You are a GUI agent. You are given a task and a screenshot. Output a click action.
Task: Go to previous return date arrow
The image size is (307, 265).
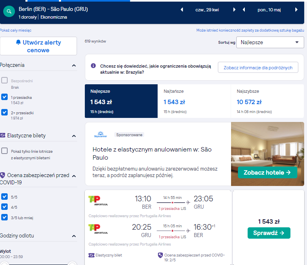coord(244,10)
